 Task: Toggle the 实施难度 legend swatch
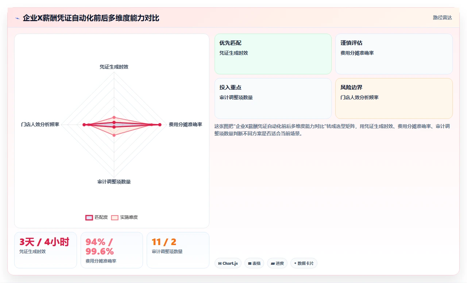115,217
